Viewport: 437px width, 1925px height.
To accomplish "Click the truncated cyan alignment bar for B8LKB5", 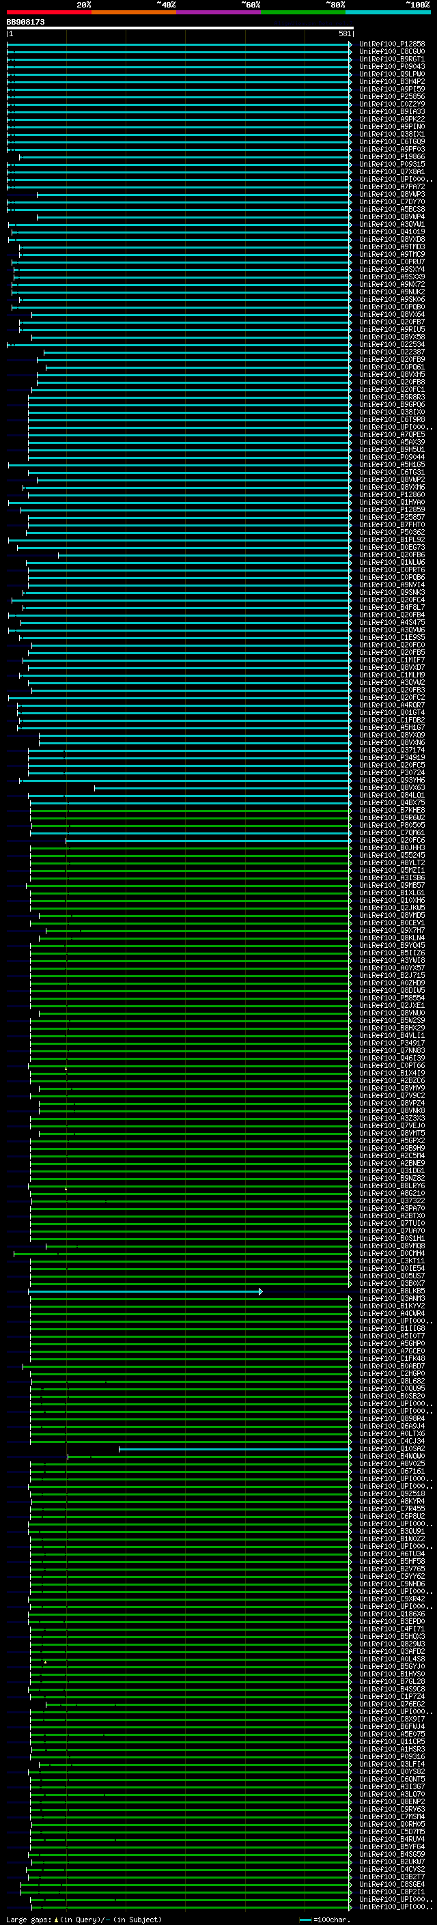I will tap(145, 1291).
